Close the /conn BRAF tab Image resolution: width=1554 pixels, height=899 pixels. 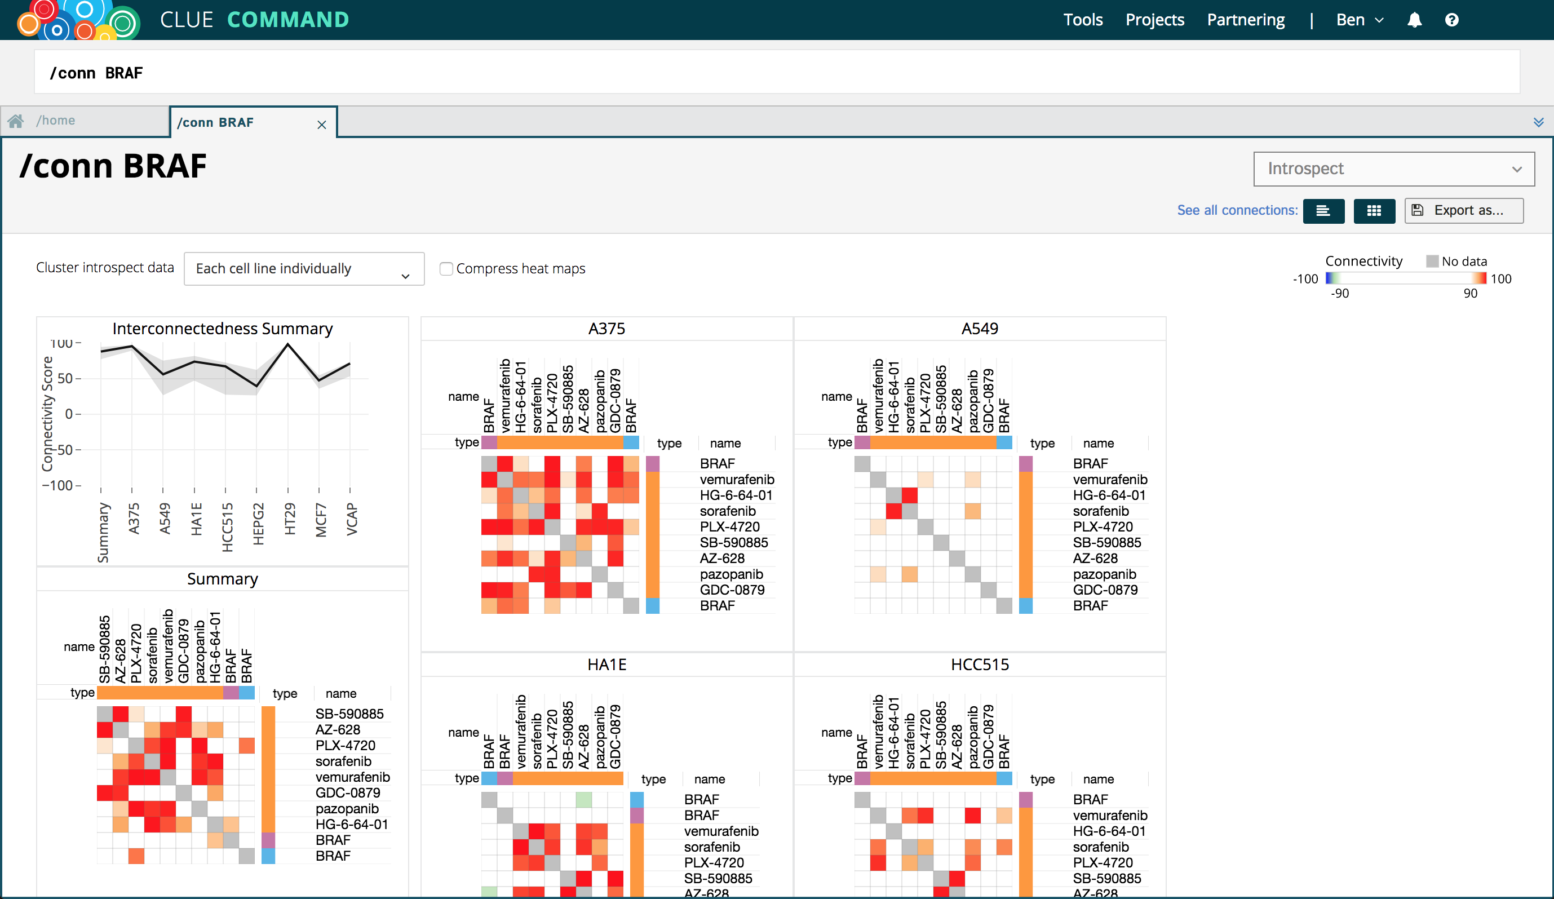tap(321, 124)
